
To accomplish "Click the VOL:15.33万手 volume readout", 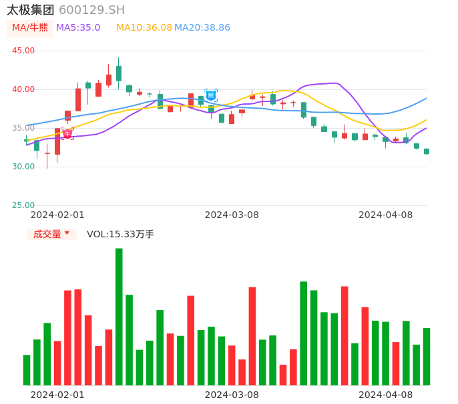I will 120,234.
